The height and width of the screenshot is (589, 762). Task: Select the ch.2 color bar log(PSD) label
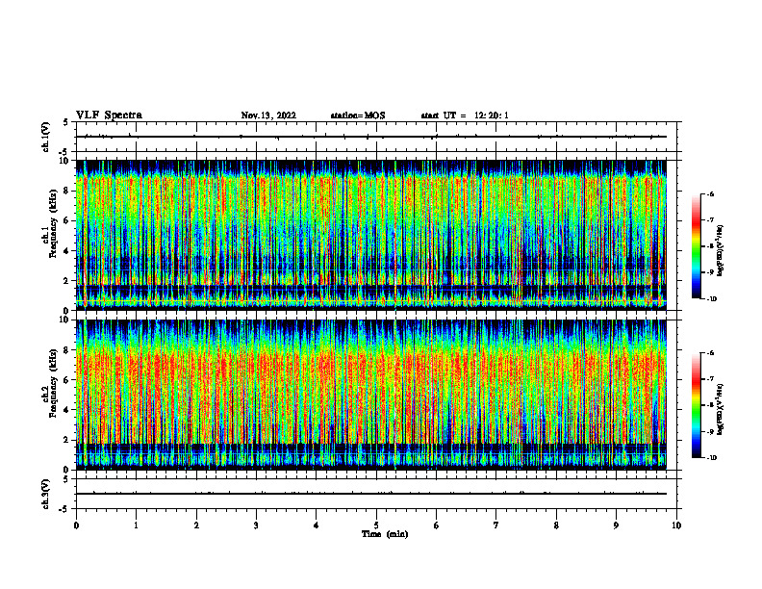(x=721, y=409)
